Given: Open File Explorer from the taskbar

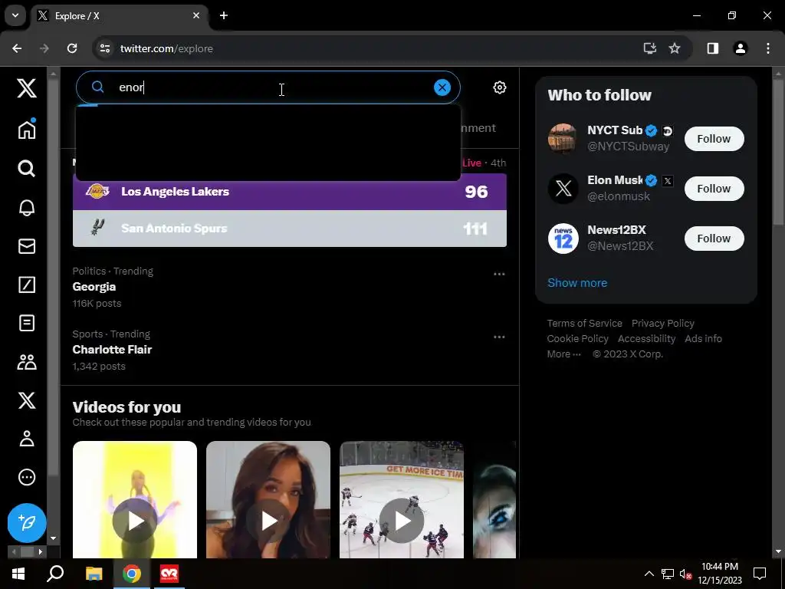Looking at the screenshot, I should tap(94, 574).
